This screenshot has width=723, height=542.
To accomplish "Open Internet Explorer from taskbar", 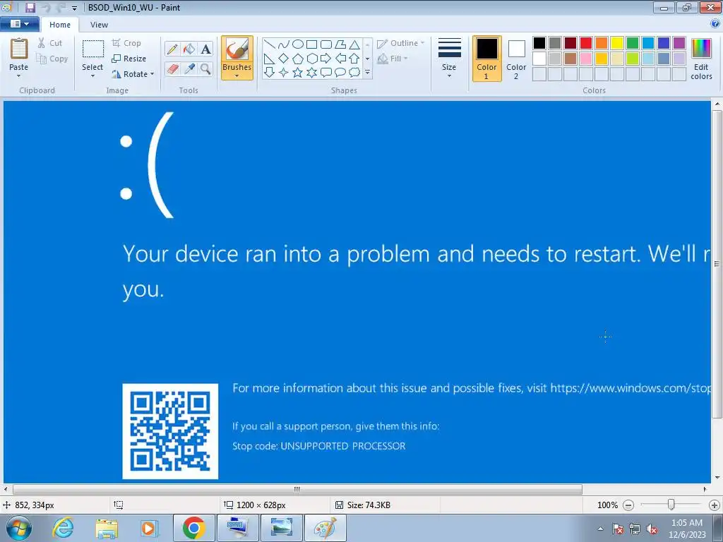I will [63, 528].
